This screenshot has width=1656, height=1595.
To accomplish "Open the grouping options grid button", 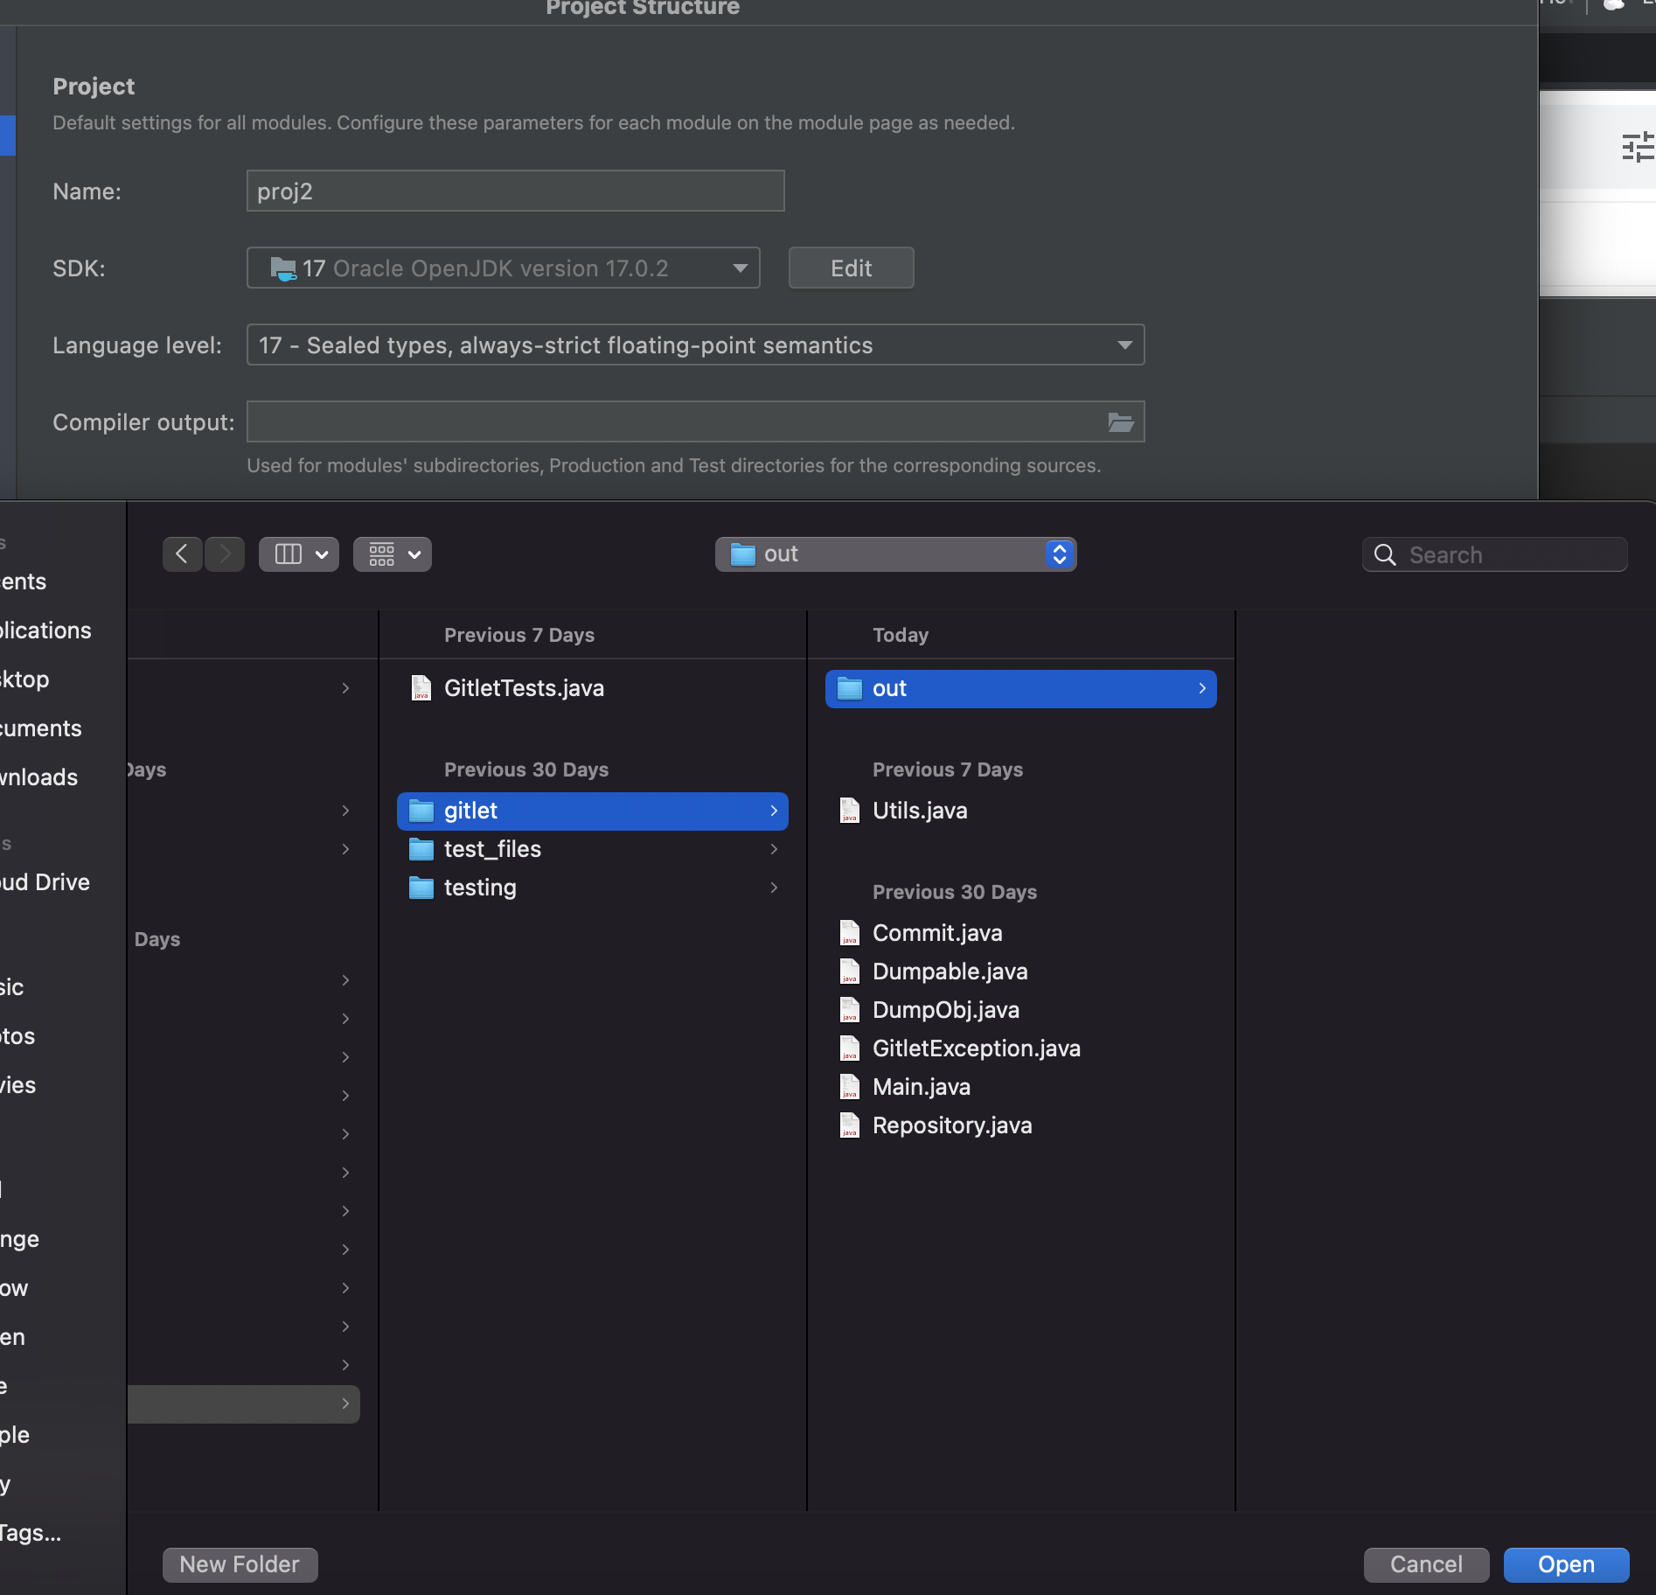I will coord(393,554).
